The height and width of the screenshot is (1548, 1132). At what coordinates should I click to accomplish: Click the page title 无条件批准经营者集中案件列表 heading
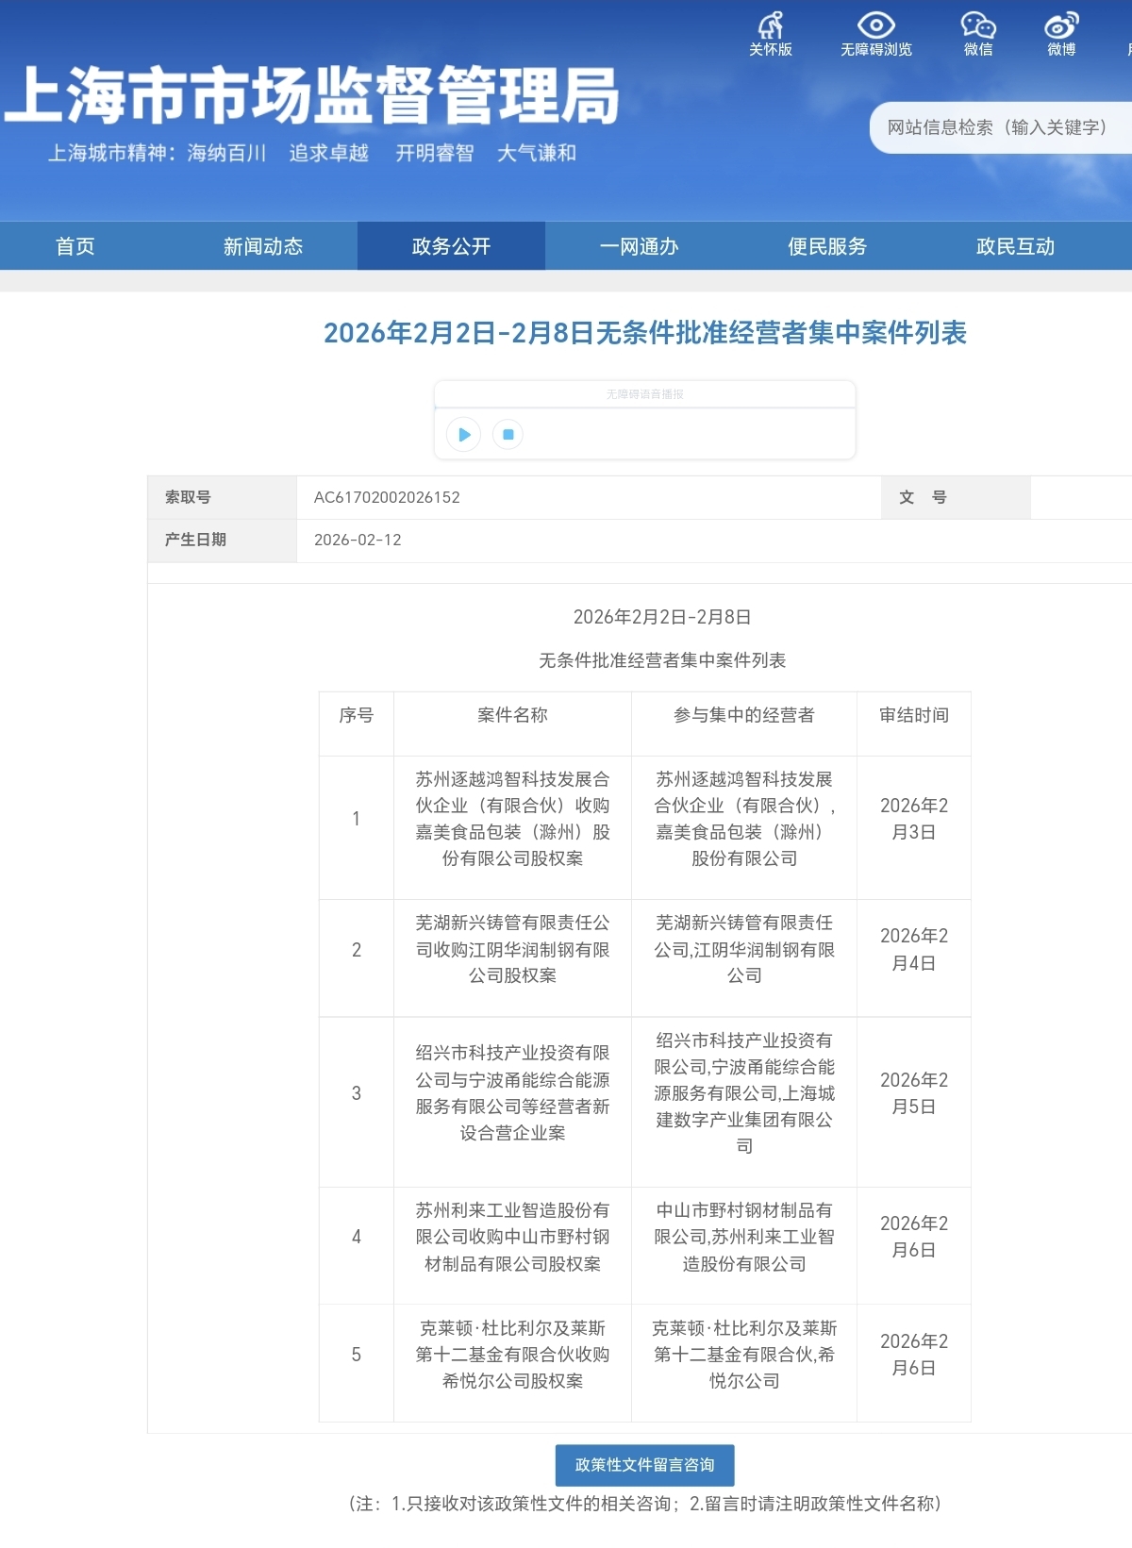[x=645, y=333]
